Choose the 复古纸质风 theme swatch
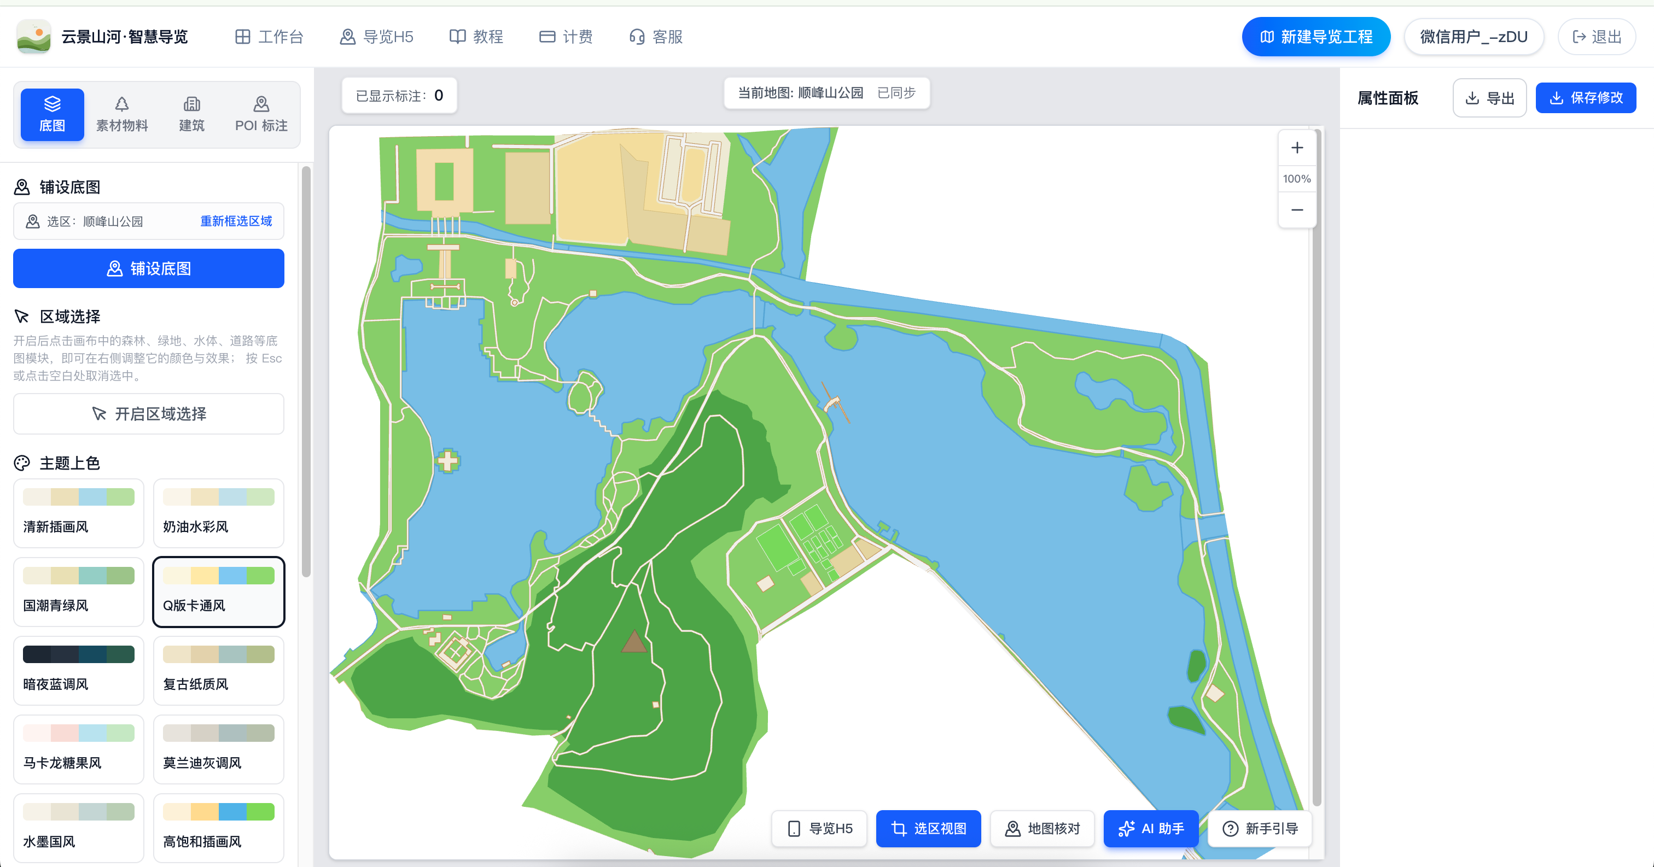Screen dimensions: 1654x867 point(218,671)
